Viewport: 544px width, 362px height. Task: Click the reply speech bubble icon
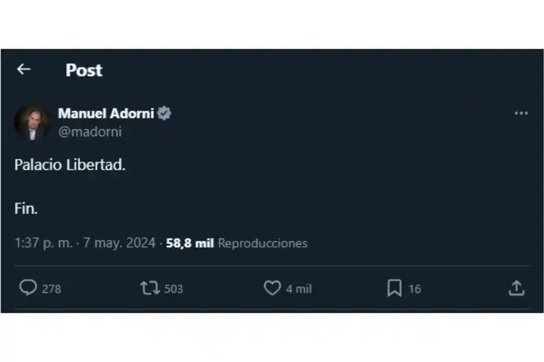pos(28,288)
